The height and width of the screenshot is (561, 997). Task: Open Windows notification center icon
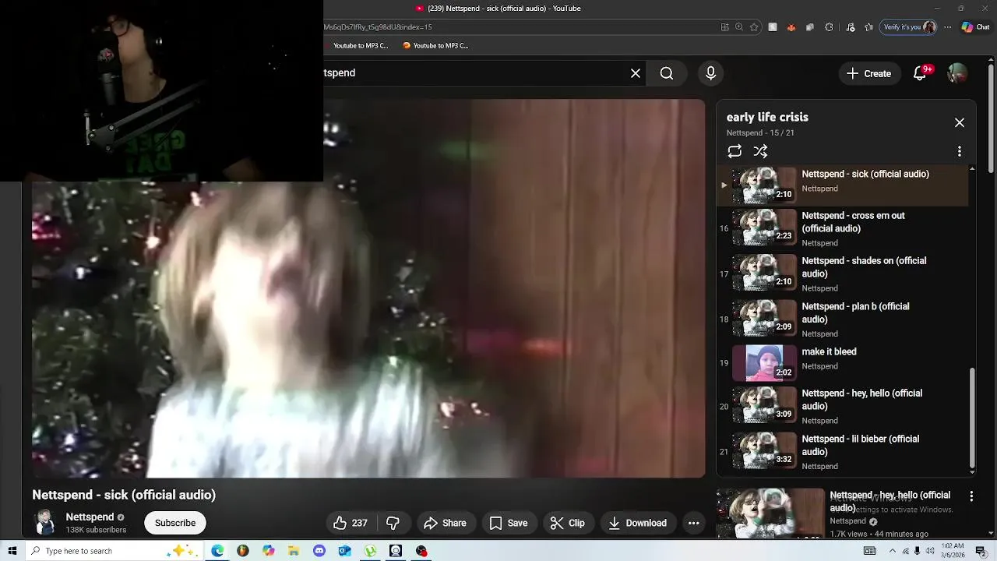pos(981,551)
